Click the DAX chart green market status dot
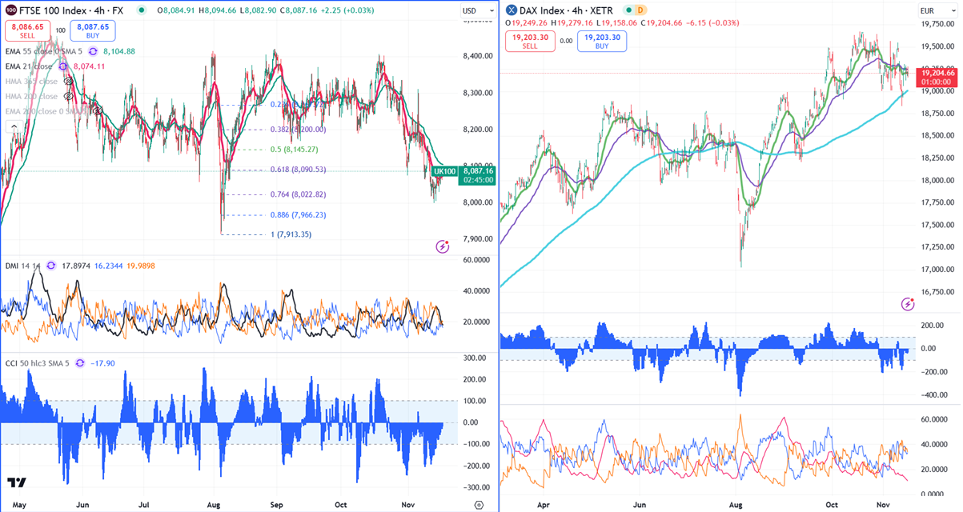This screenshot has width=963, height=512. [627, 10]
